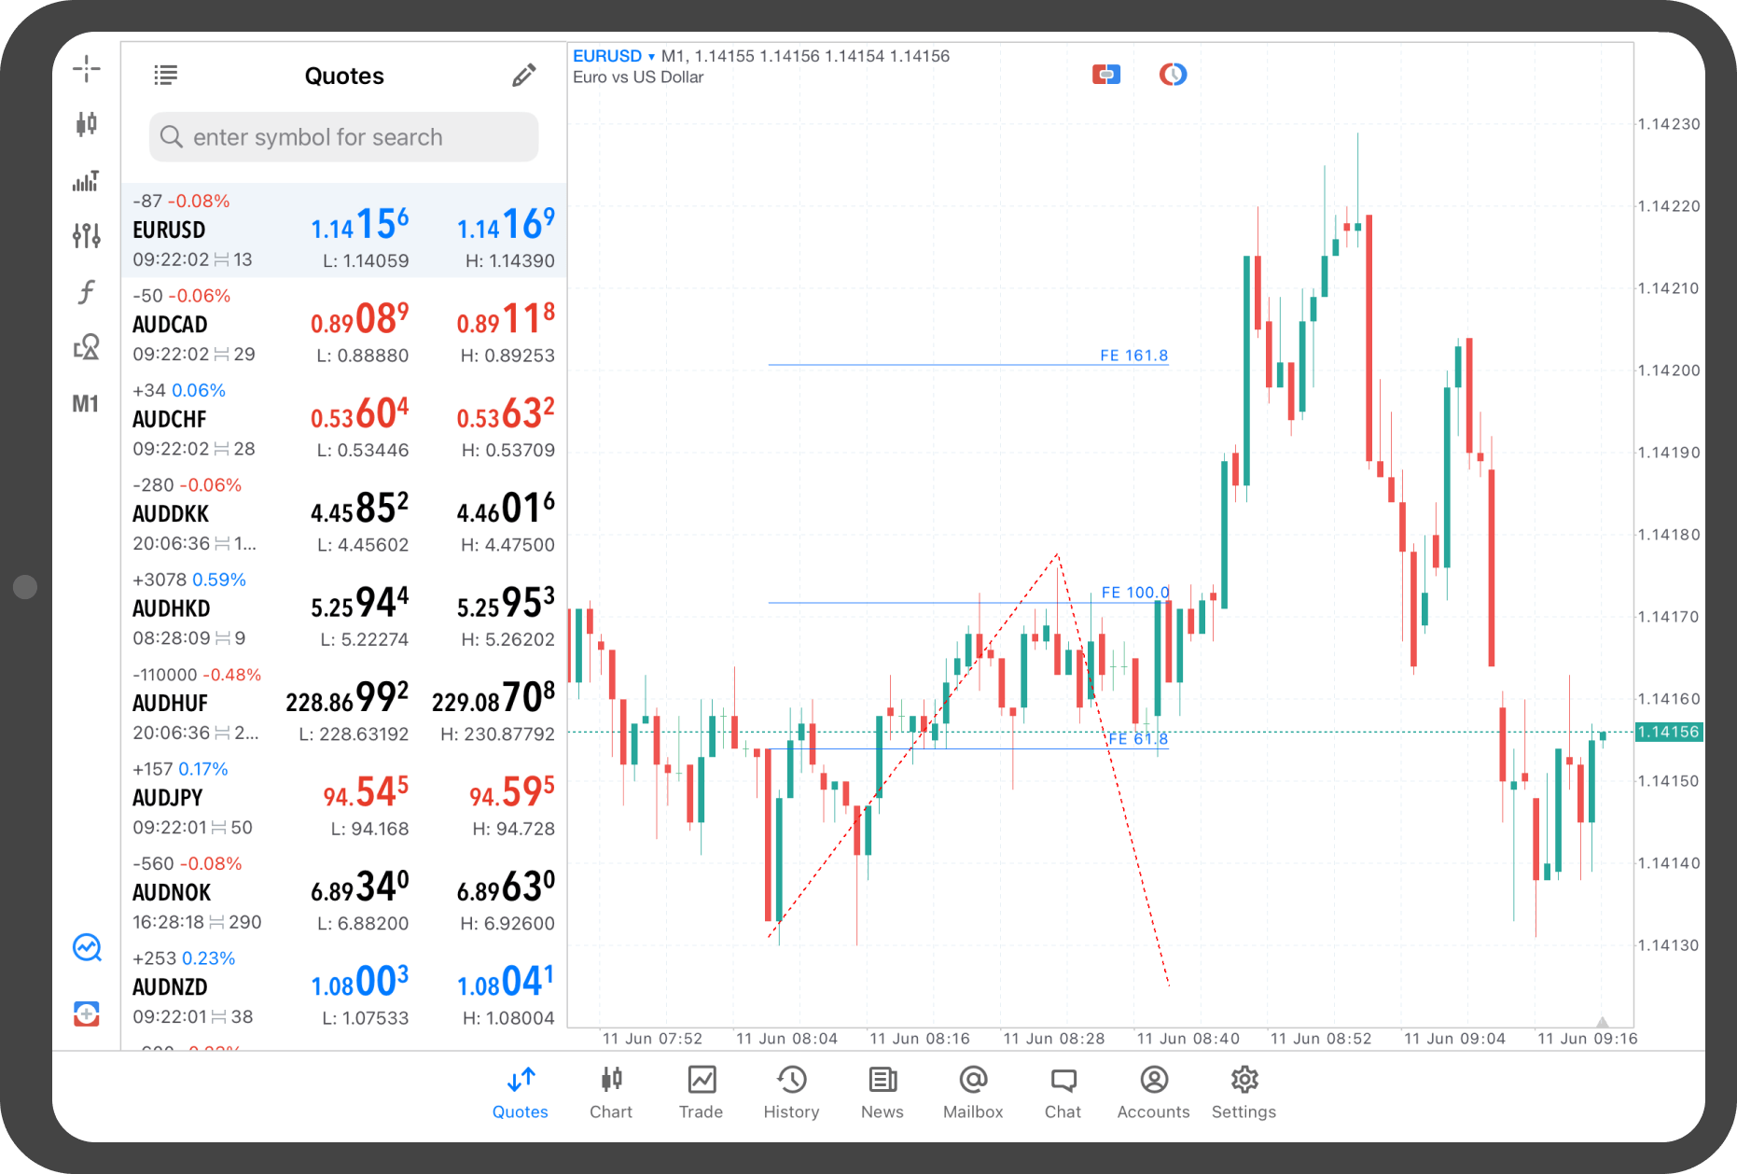Click the symbol search field
Image resolution: width=1737 pixels, height=1174 pixels.
[343, 137]
